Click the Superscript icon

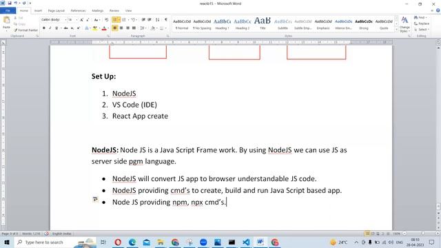click(x=79, y=28)
